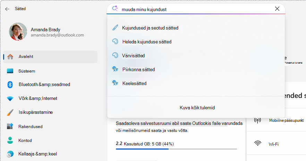Click the palette icon beside Heleda kujunduse sätted
The width and height of the screenshot is (306, 161).
click(115, 41)
